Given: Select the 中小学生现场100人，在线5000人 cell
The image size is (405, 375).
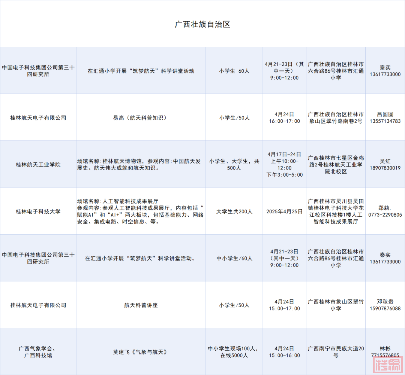Looking at the screenshot, I should (x=234, y=352).
